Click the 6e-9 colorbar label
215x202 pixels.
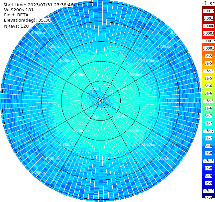(208, 176)
